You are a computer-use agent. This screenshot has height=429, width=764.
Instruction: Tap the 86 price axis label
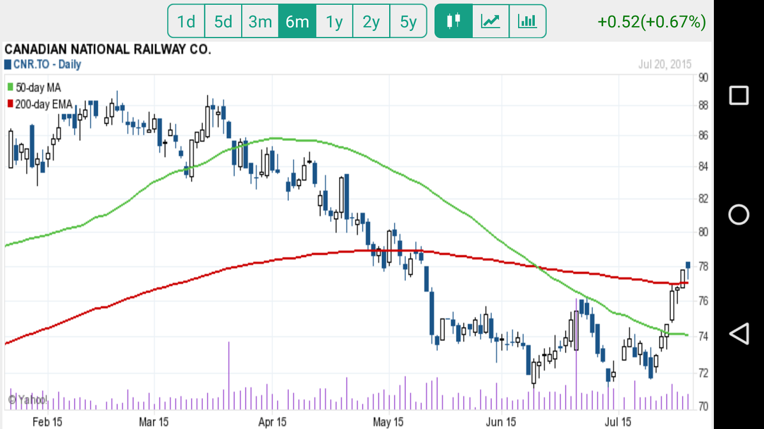(703, 135)
